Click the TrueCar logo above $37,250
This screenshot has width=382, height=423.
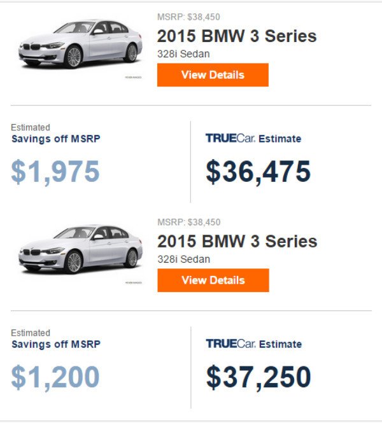click(x=230, y=344)
